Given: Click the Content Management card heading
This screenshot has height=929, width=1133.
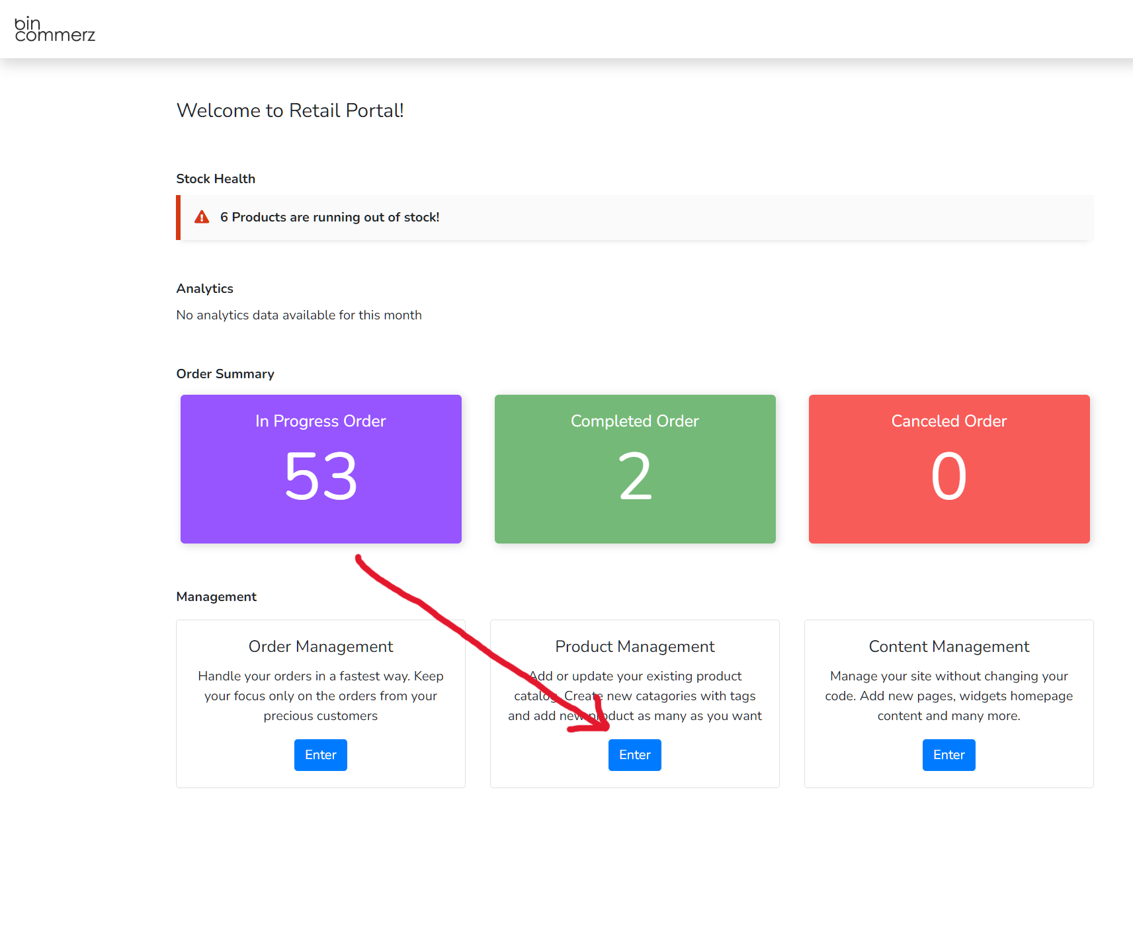Looking at the screenshot, I should (x=948, y=647).
